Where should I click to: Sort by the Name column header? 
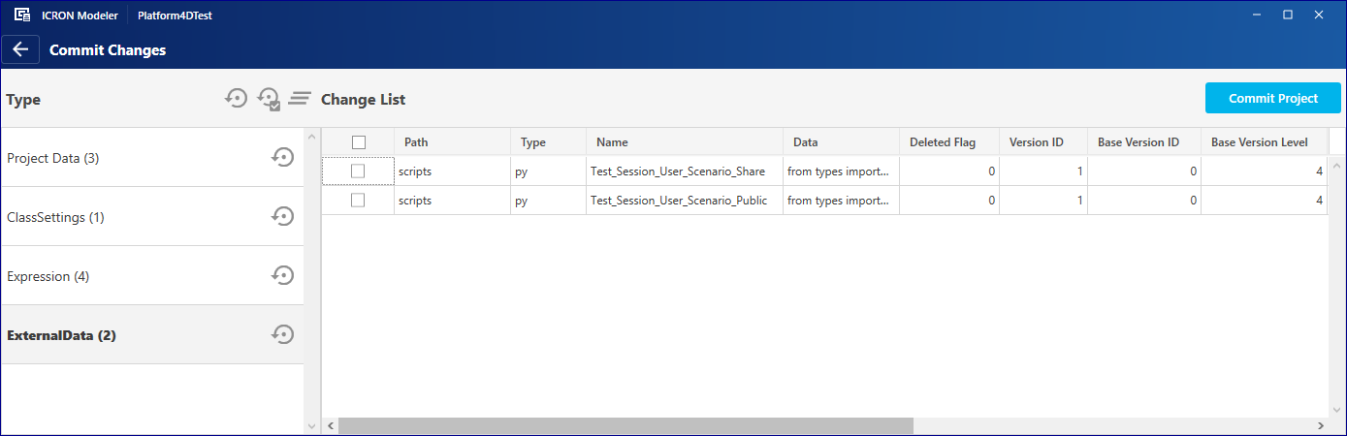[x=685, y=141]
